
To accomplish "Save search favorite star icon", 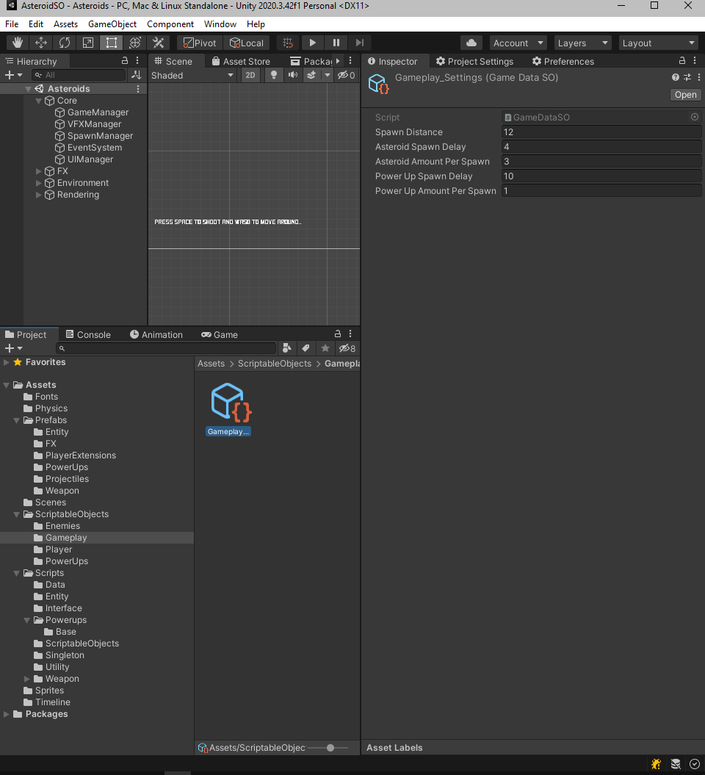I will (325, 348).
